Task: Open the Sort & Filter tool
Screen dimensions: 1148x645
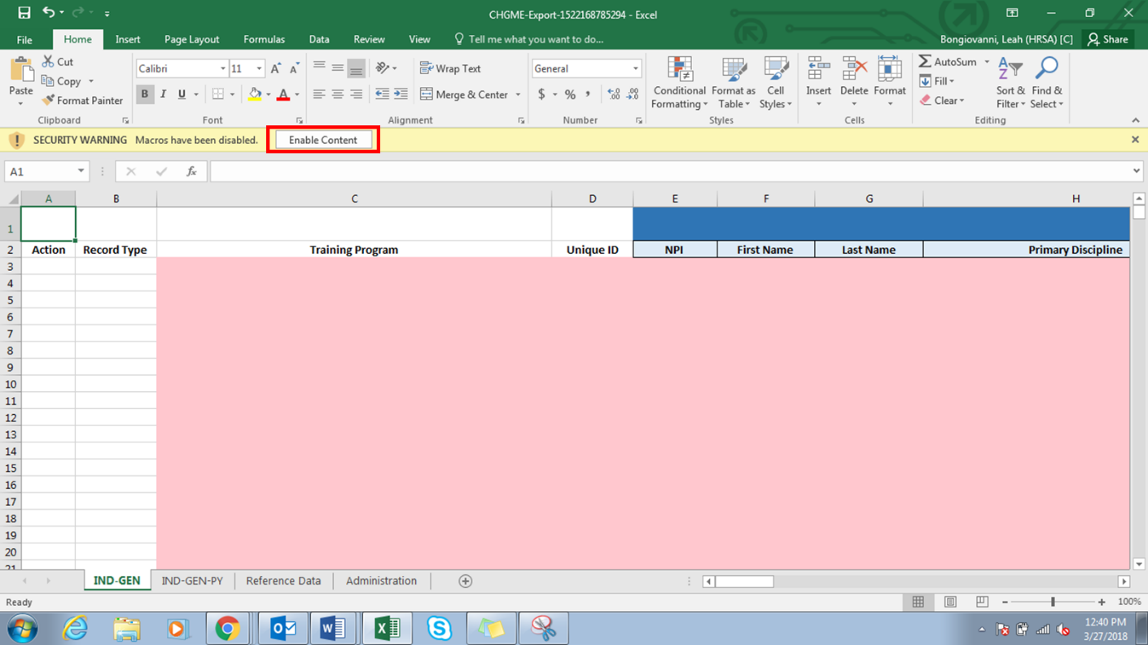Action: coord(1010,82)
